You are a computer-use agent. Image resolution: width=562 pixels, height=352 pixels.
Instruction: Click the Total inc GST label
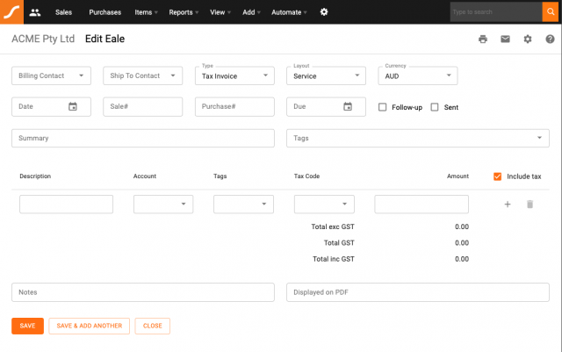click(334, 259)
